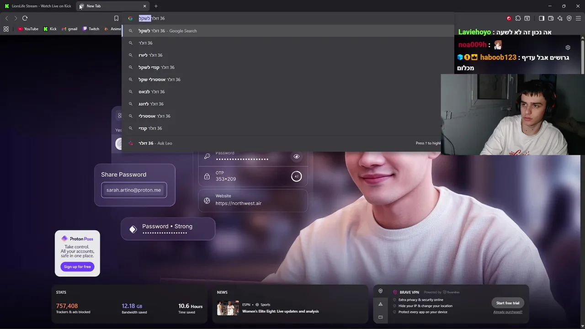
Task: Open chat overlay settings gear
Action: [568, 48]
